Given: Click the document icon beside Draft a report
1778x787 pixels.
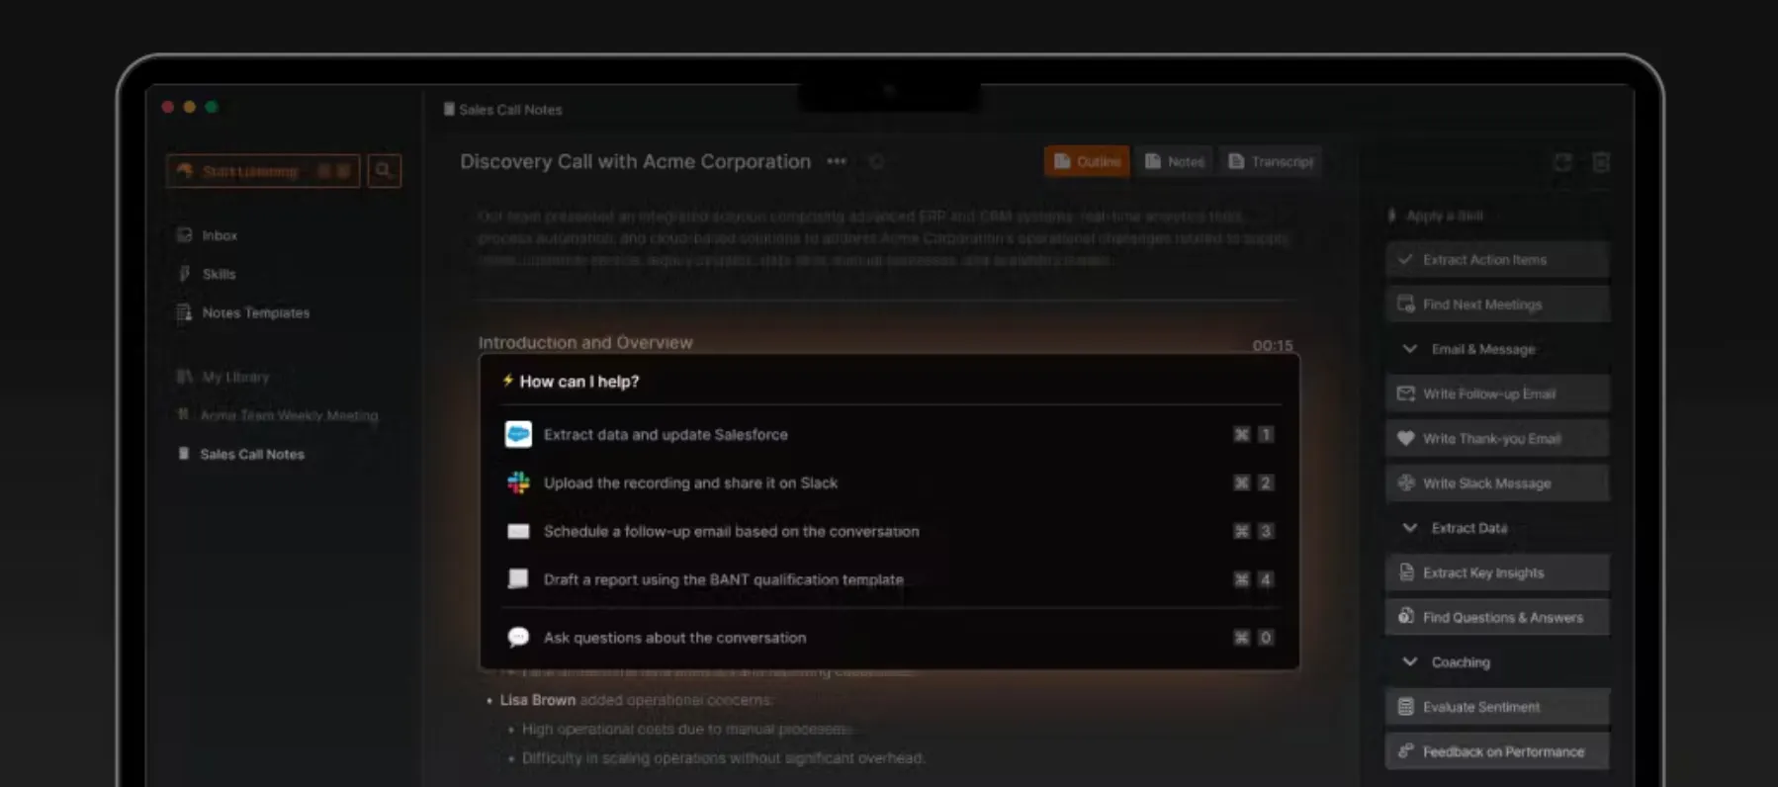Looking at the screenshot, I should 518,578.
